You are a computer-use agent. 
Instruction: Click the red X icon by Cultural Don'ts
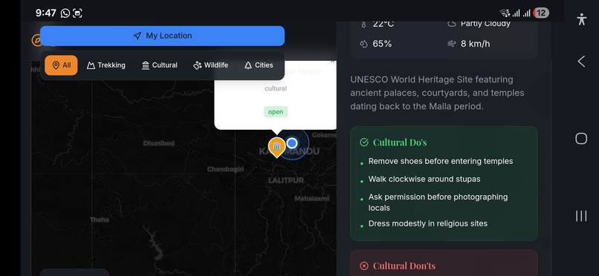pyautogui.click(x=364, y=266)
